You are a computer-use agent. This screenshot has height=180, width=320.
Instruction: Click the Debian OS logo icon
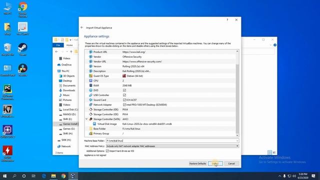[x=124, y=76]
